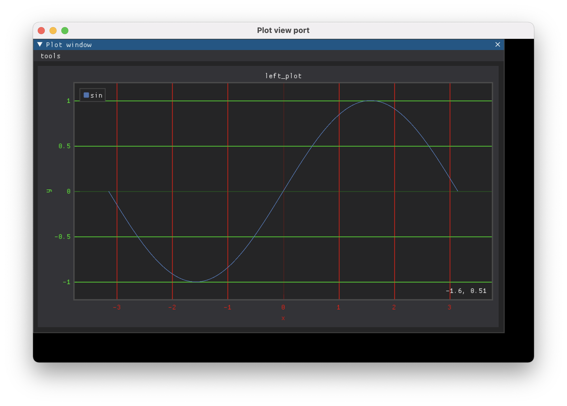Click the mouse coordinate readout text

[466, 291]
